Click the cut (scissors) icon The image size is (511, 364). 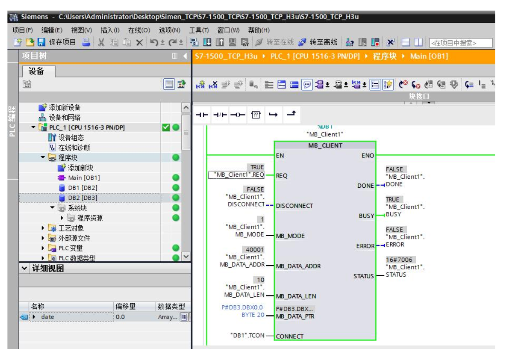coord(101,42)
